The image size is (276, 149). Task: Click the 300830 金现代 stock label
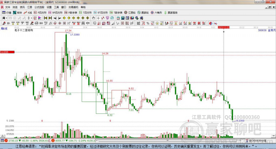pyautogui.click(x=267, y=30)
